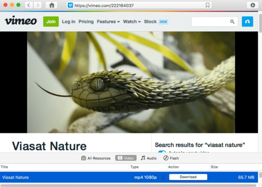Viewport: 262px width, 187px height.
Task: Open the downloads icon in the toolbar
Action: pyautogui.click(x=253, y=5)
